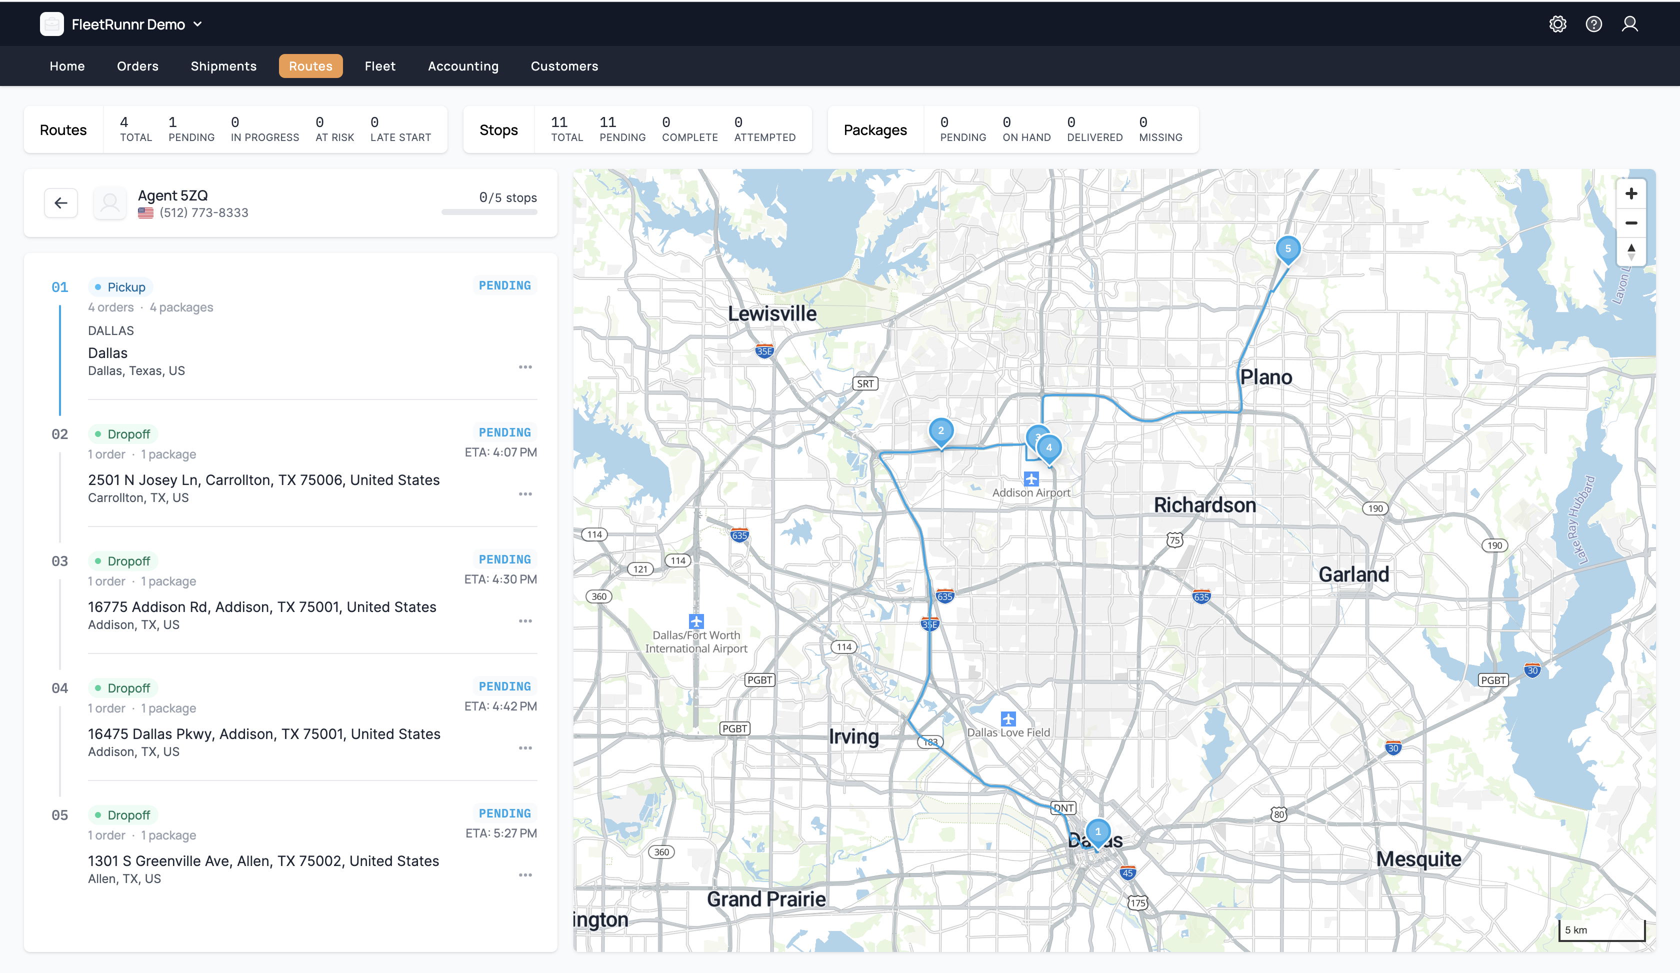Click Agent 5ZQ's avatar icon
Screen dimensions: 1680x973
pos(109,202)
